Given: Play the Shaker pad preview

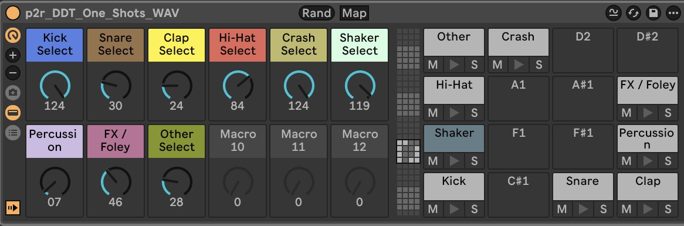Looking at the screenshot, I should [x=453, y=161].
